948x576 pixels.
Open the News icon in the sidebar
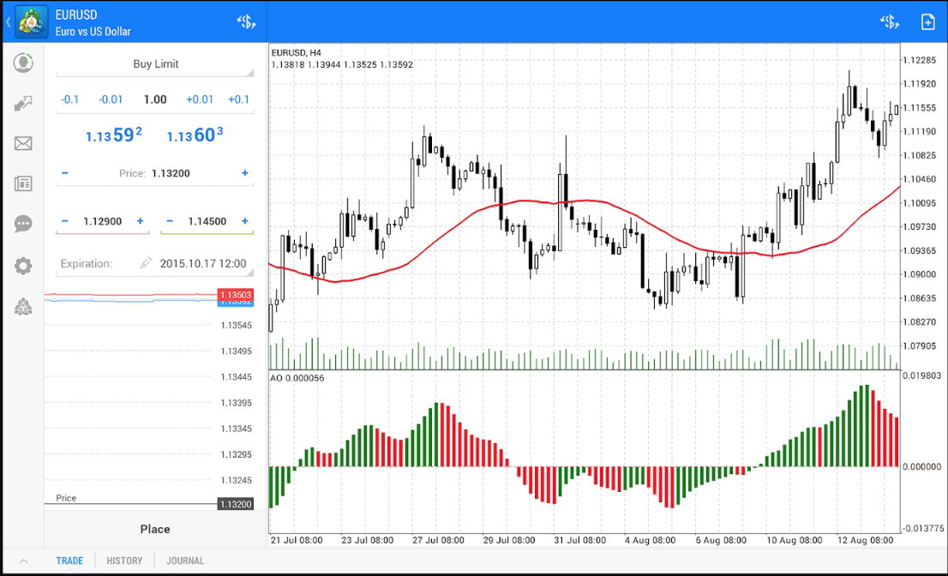click(x=23, y=183)
